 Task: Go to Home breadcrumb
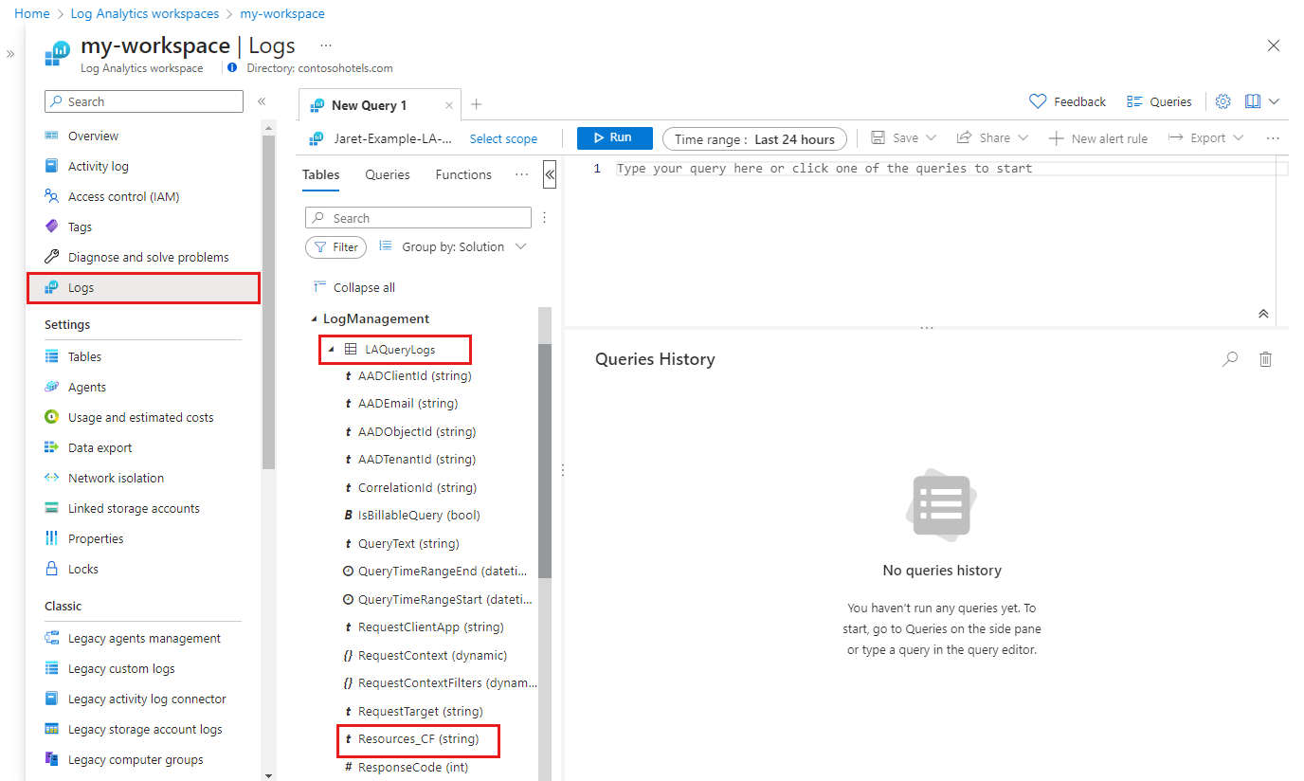(x=32, y=14)
